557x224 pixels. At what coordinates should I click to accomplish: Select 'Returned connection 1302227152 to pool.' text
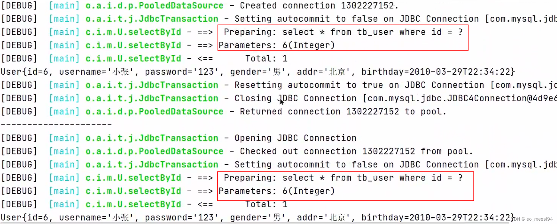[x=343, y=112]
